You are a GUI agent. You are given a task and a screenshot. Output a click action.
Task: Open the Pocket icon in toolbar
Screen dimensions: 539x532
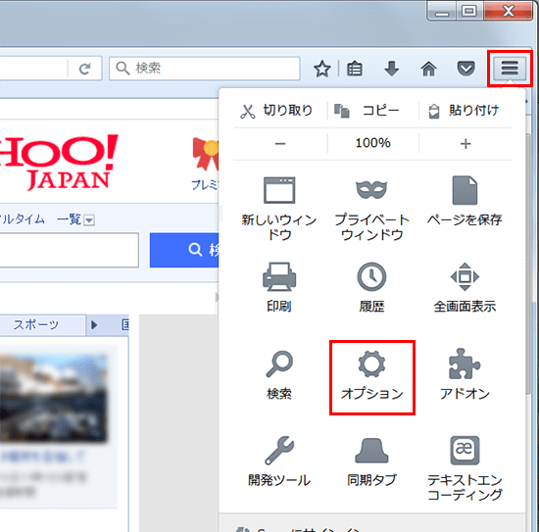[465, 69]
